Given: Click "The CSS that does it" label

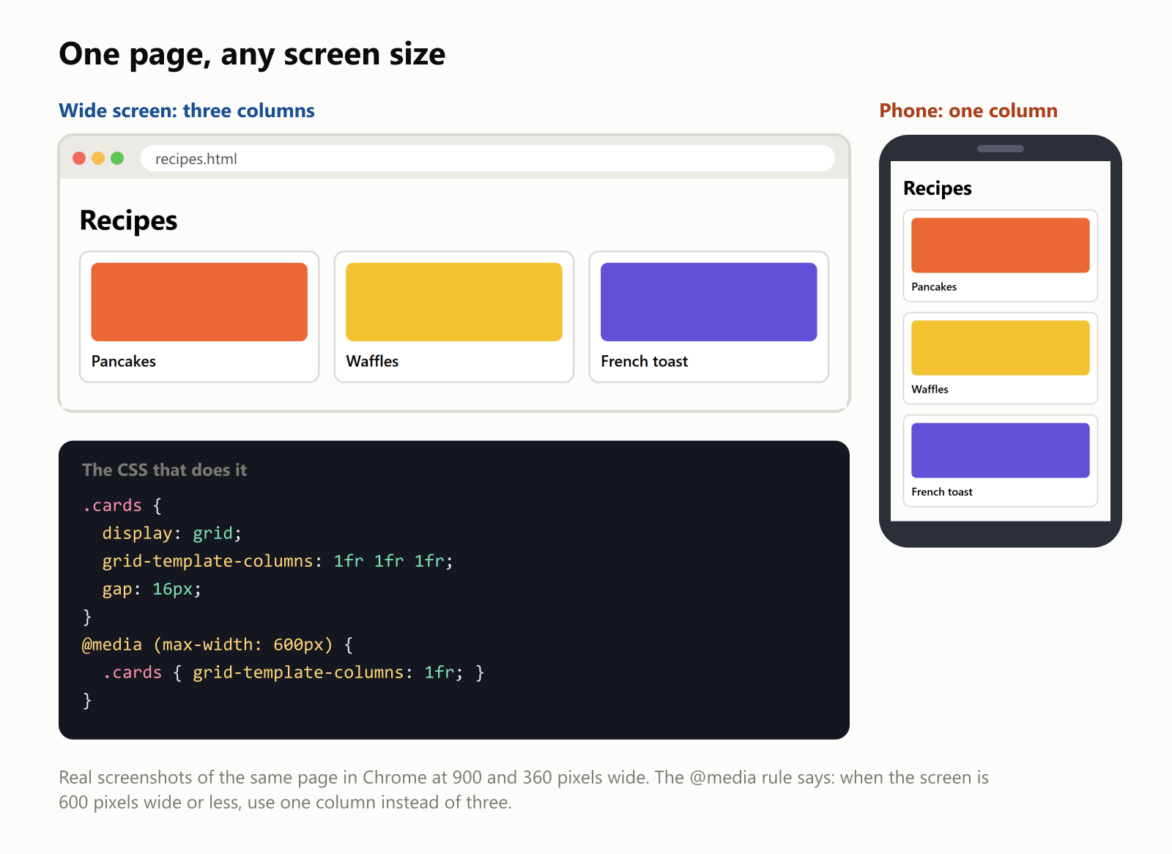Looking at the screenshot, I should (164, 470).
